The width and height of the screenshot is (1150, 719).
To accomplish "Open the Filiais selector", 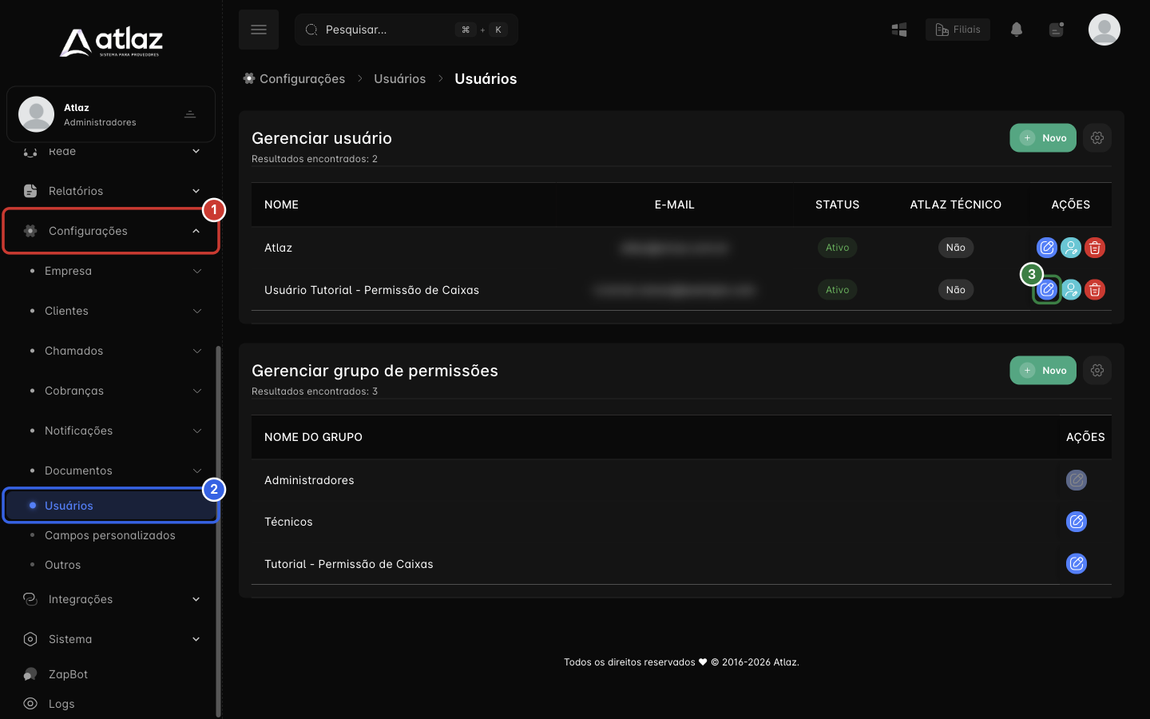I will tap(958, 30).
